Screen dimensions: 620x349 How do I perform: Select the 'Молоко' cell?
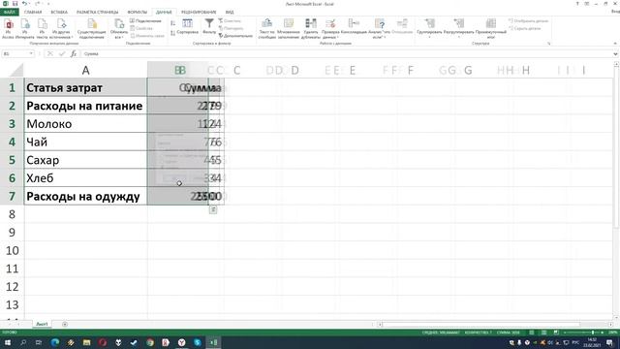85,124
